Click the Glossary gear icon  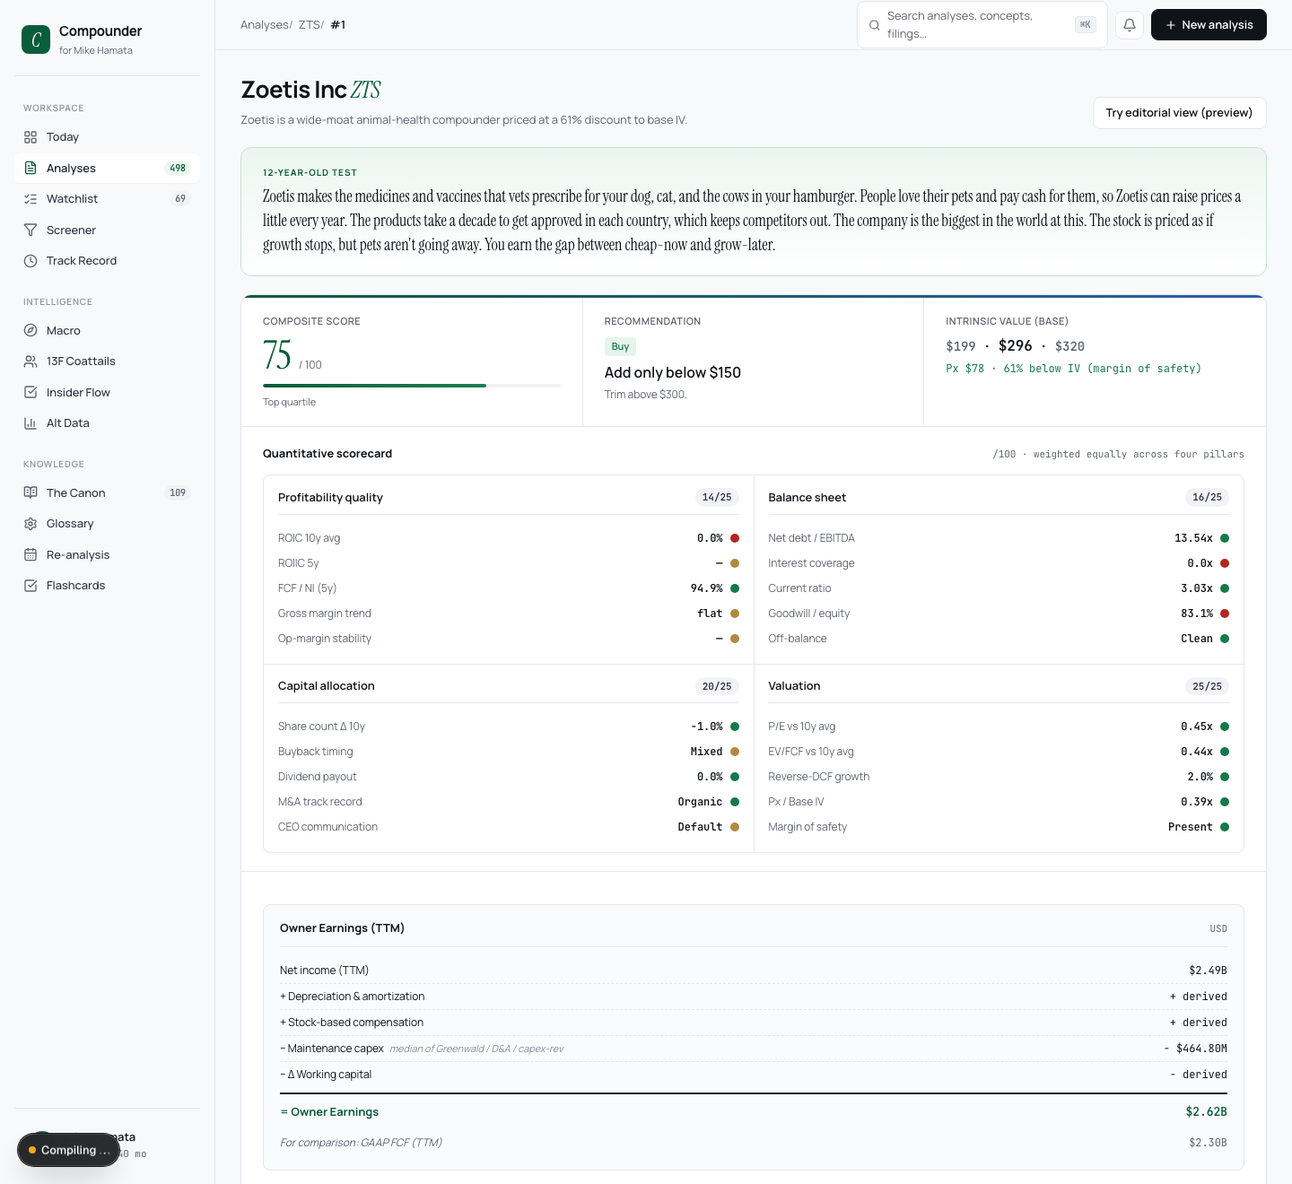31,524
